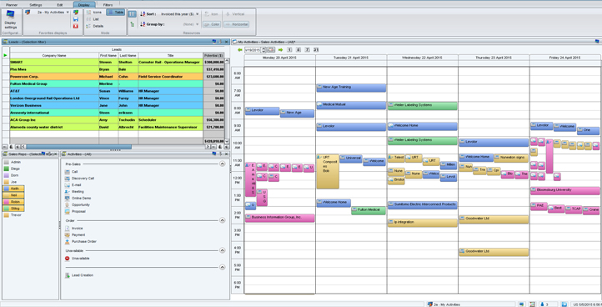602x307 pixels.
Task: Select the Bloomsburg University activity on Friday
Action: tap(564, 190)
